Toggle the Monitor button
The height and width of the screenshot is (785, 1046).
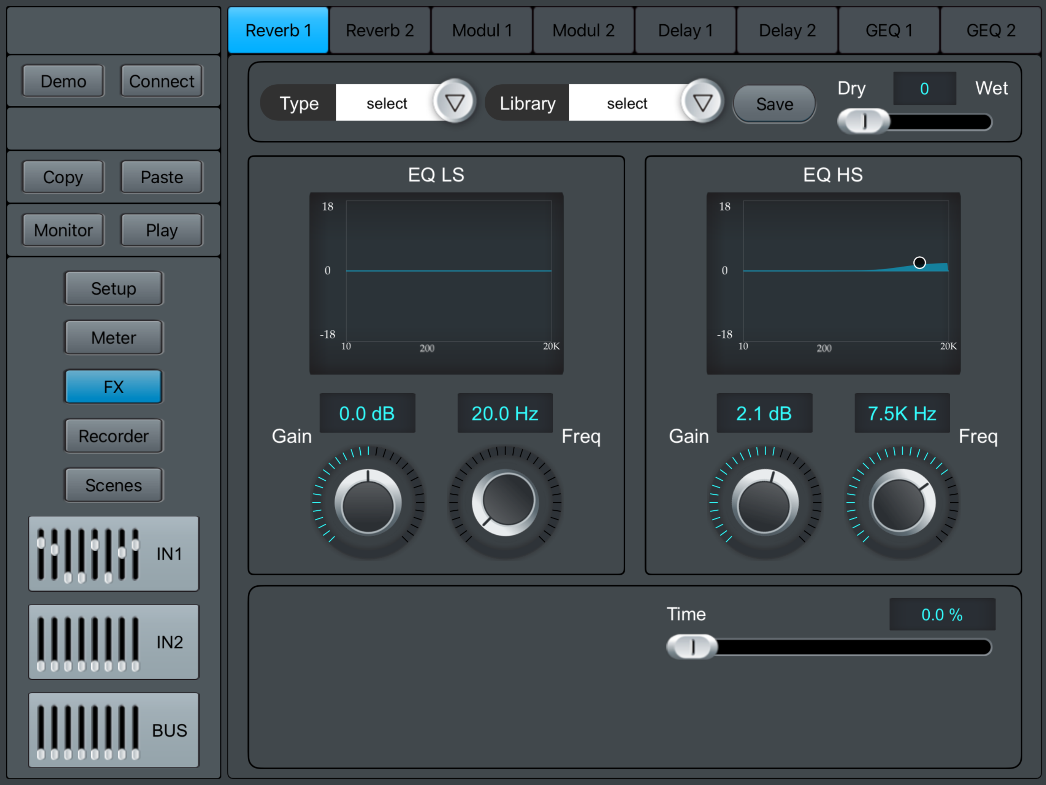[x=63, y=230]
